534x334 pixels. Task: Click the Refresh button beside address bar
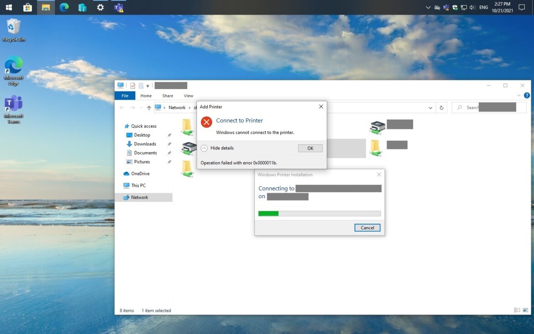click(x=441, y=108)
